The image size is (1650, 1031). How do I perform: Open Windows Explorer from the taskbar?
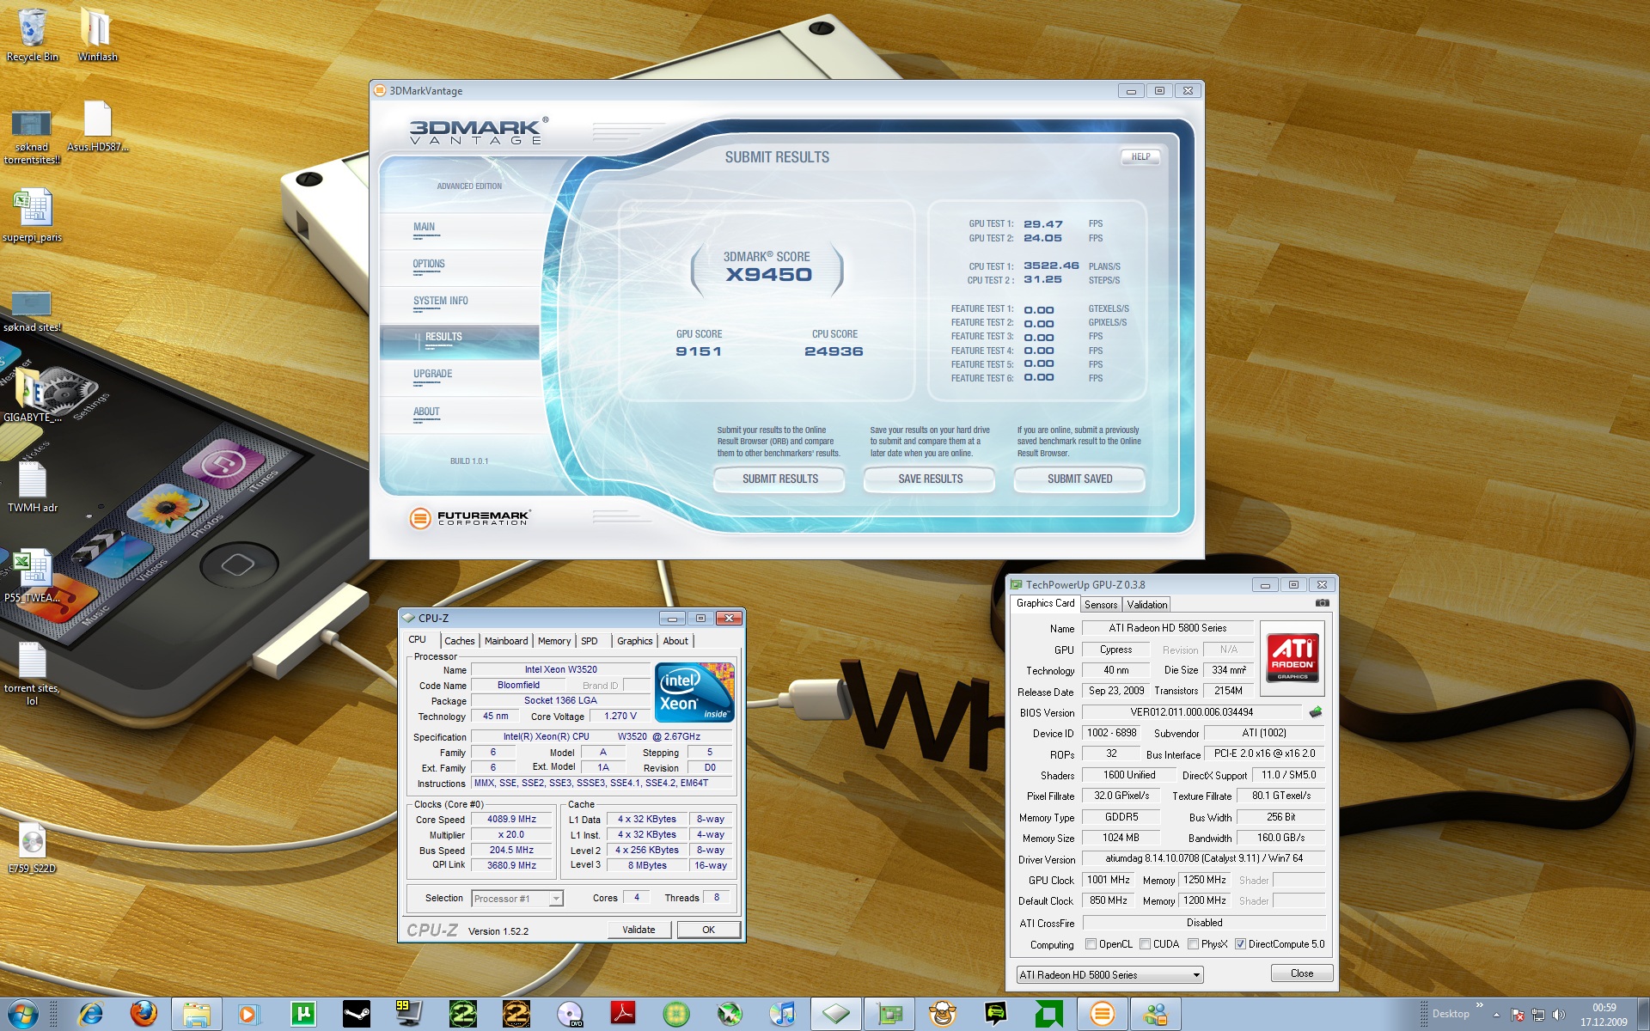[197, 1014]
